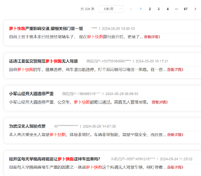Screen dimensions: 201x176
Task: Click timestamp 2024-05-28 10:17:21
Action: pos(152,61)
